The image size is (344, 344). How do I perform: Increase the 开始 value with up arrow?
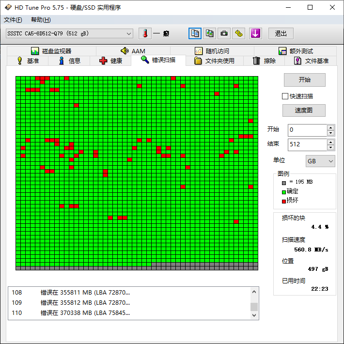[330, 127]
